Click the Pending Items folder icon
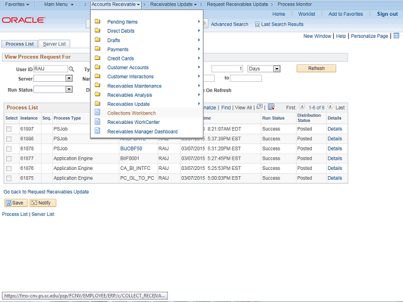This screenshot has height=302, width=403. (98, 22)
